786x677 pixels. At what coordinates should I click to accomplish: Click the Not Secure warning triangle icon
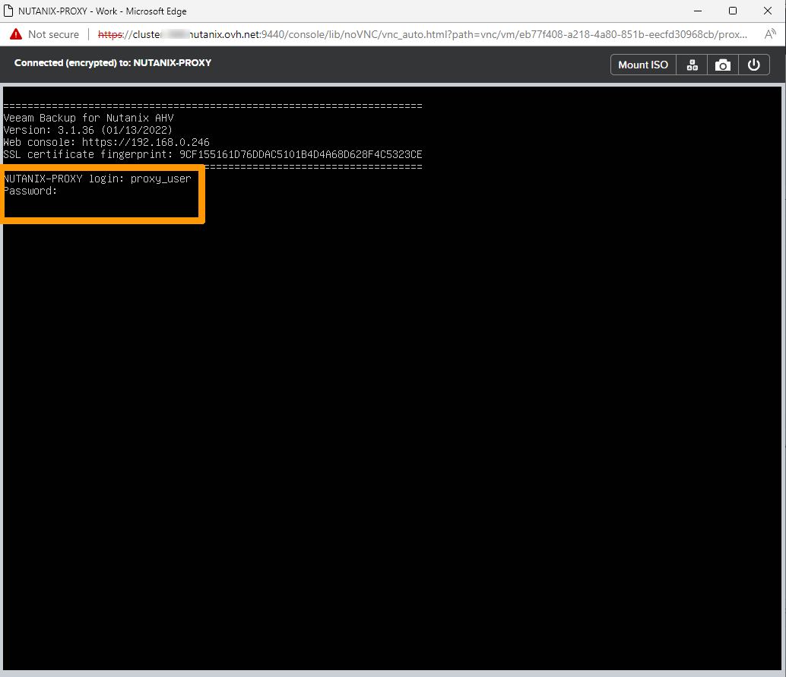(14, 33)
